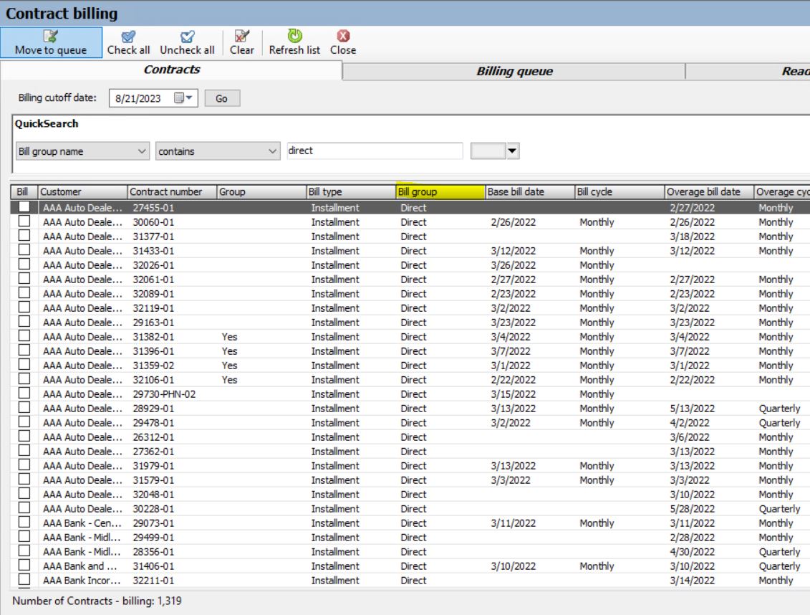Tick the checkbox for contract 32026-01
Screen dimensions: 810x615
(x=24, y=264)
